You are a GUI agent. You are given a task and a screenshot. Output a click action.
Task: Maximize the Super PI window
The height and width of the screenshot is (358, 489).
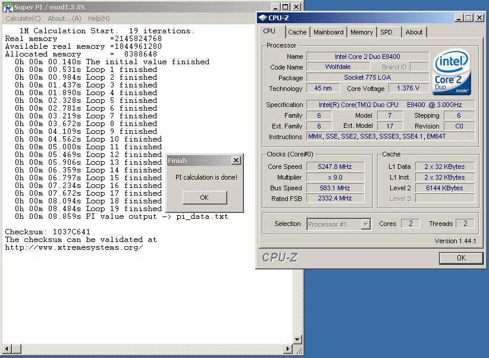click(286, 7)
